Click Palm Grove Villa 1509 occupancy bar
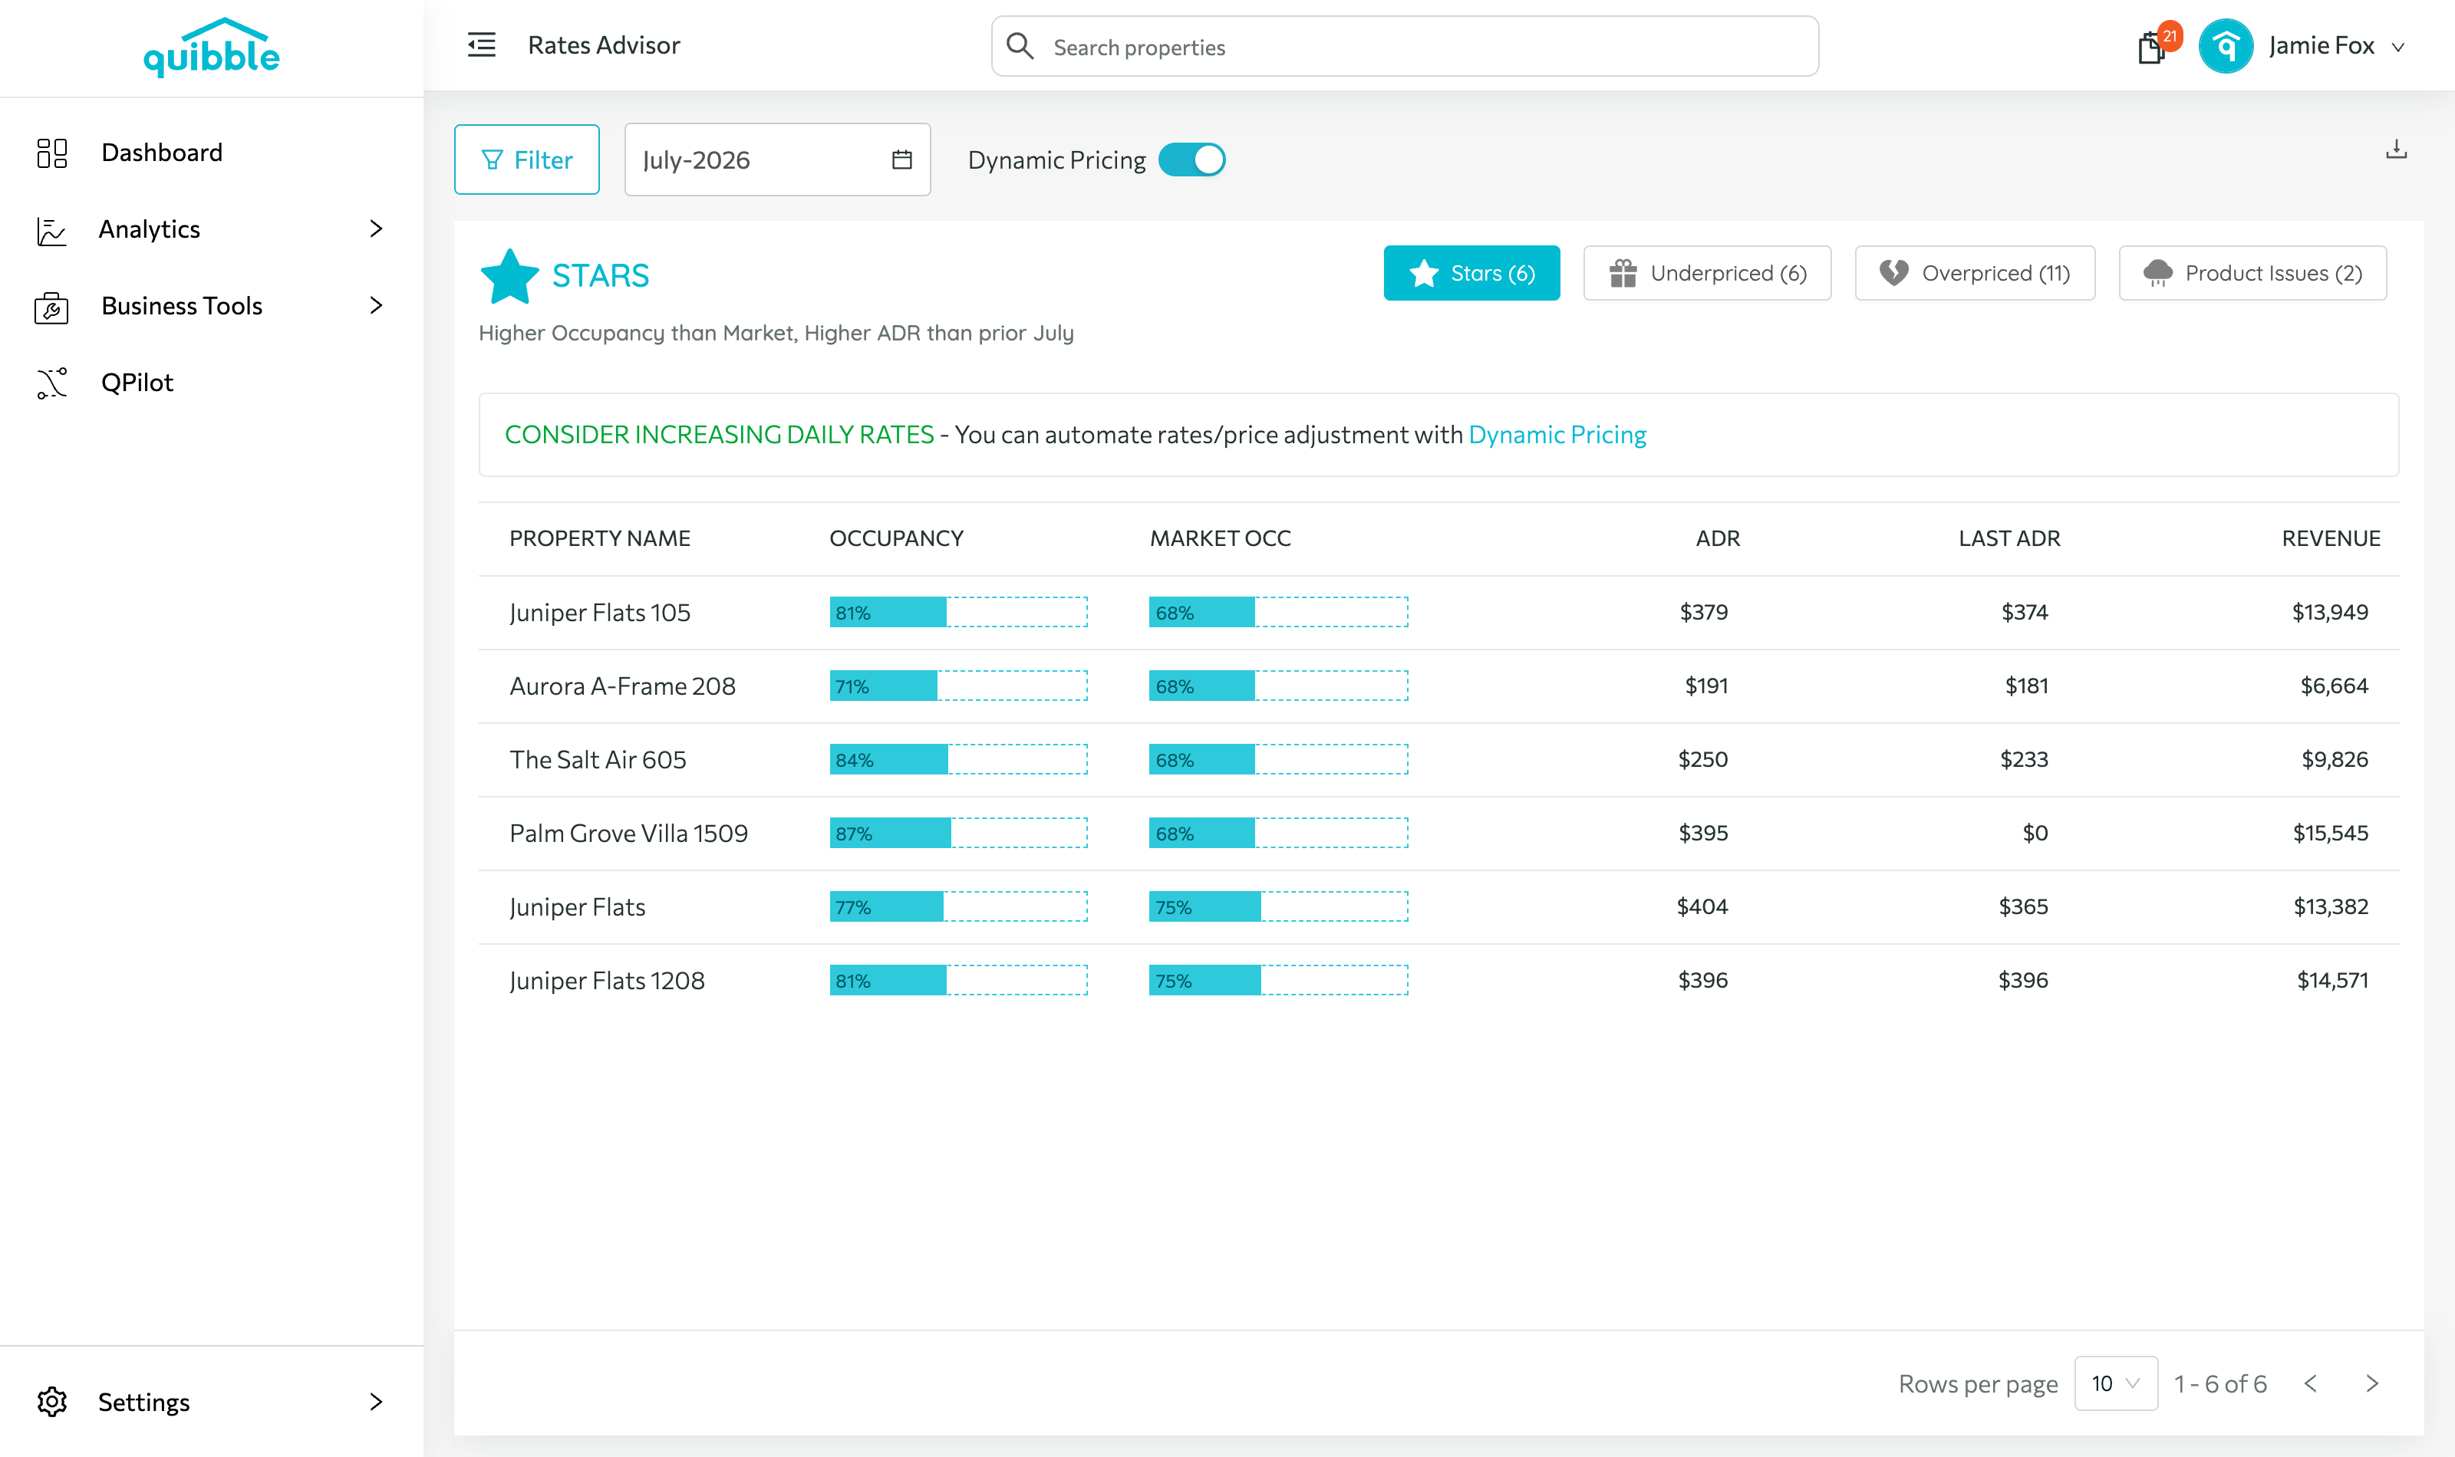The image size is (2455, 1457). (958, 833)
